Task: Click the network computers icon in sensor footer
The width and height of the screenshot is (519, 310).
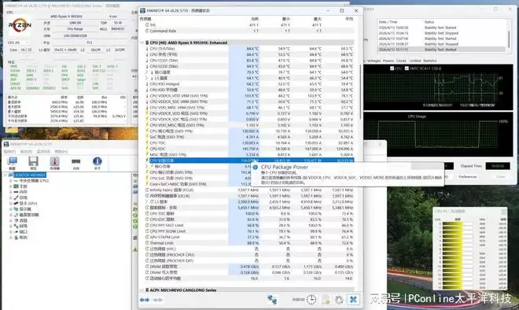Action: click(272, 300)
